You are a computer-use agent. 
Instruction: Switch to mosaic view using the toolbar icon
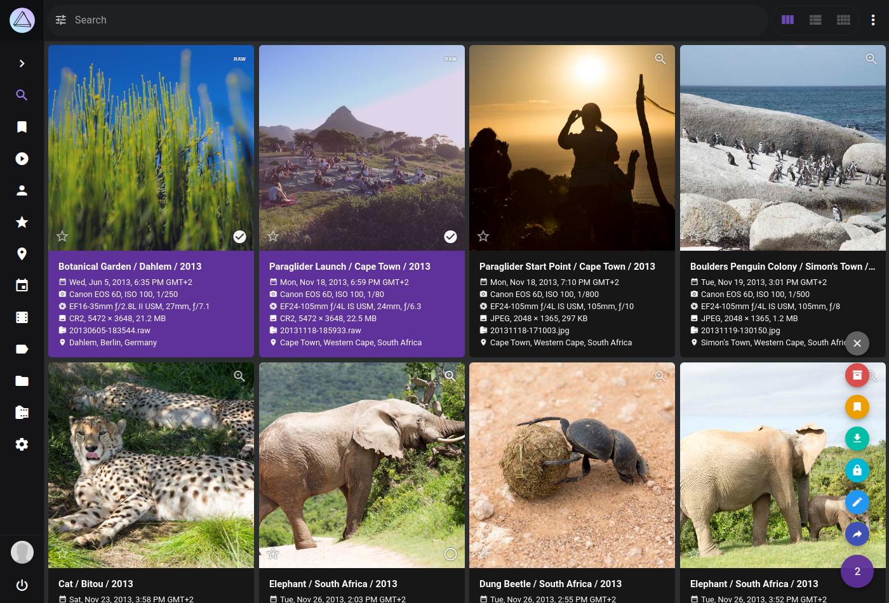coord(843,20)
